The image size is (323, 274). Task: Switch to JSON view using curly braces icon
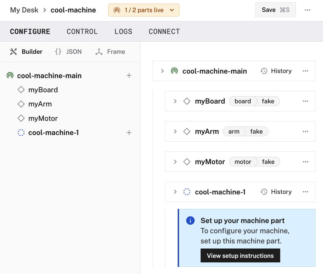tap(58, 52)
